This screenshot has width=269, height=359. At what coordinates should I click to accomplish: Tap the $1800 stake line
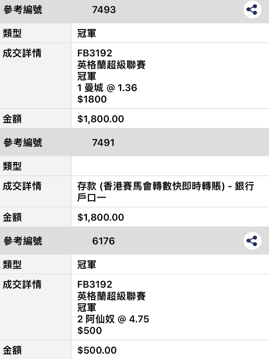point(92,99)
